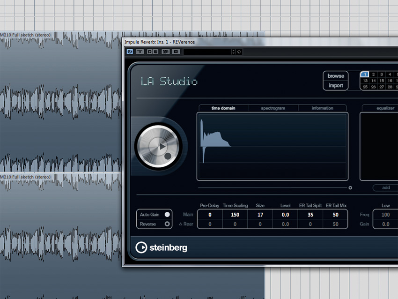This screenshot has height=299, width=398.
Task: Click the time domain impulse waveform display
Action: click(x=273, y=146)
